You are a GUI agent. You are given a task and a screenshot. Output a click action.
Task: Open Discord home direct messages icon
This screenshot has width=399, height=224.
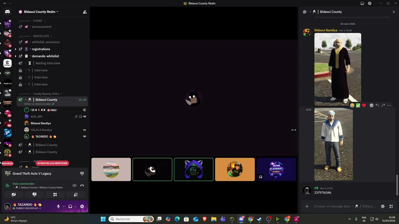7,12
